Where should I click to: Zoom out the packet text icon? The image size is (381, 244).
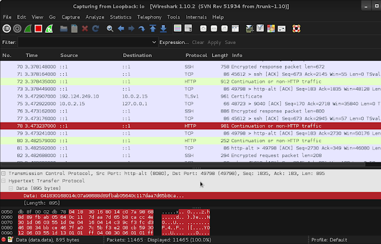pyautogui.click(x=214, y=29)
